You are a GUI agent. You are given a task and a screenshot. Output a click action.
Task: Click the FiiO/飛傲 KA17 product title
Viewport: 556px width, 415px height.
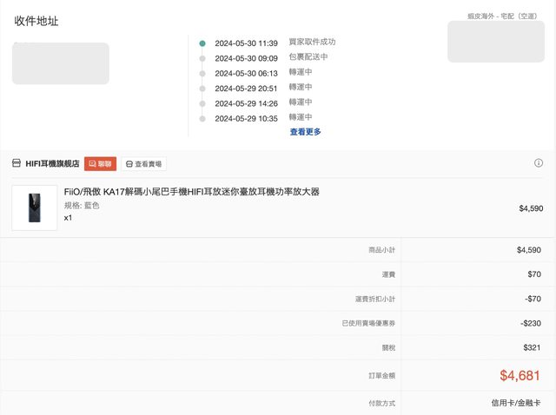191,192
